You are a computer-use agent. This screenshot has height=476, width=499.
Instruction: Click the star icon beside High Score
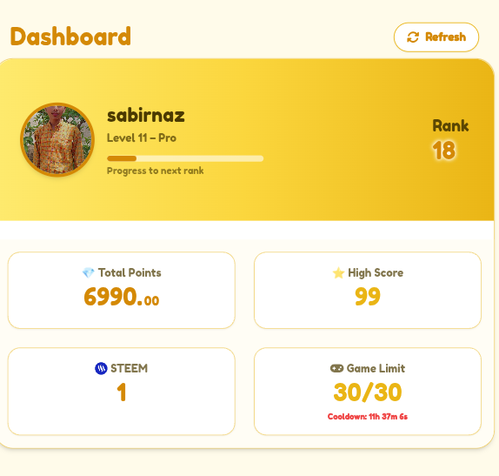tap(338, 273)
